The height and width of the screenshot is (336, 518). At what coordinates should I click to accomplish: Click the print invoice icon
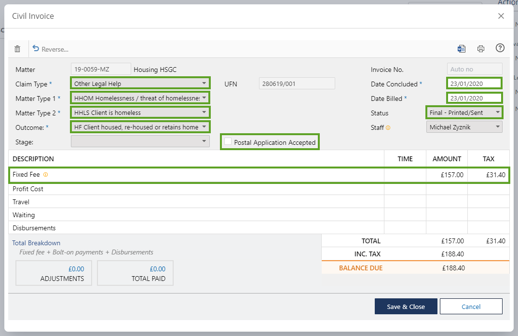click(480, 48)
